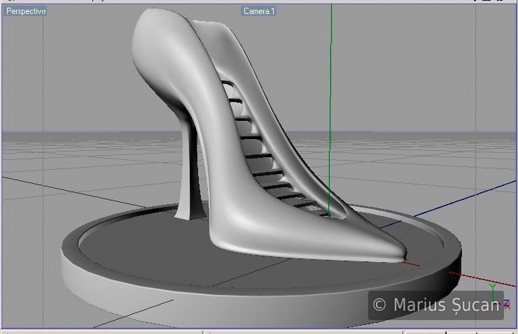Screen dimensions: 518x334
Task: Click the black grid line at lower left
Action: pos(133,312)
